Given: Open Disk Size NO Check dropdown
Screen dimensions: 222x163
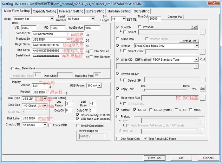Looking at the screenshot, I should pos(45,106).
